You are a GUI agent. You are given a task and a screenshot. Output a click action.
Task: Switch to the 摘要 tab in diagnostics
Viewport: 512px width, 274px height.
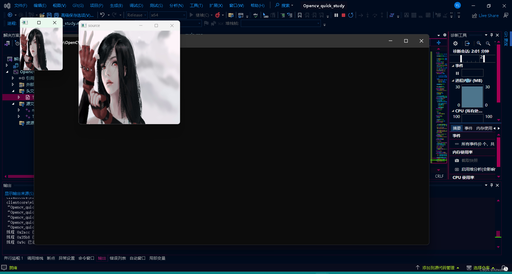457,128
